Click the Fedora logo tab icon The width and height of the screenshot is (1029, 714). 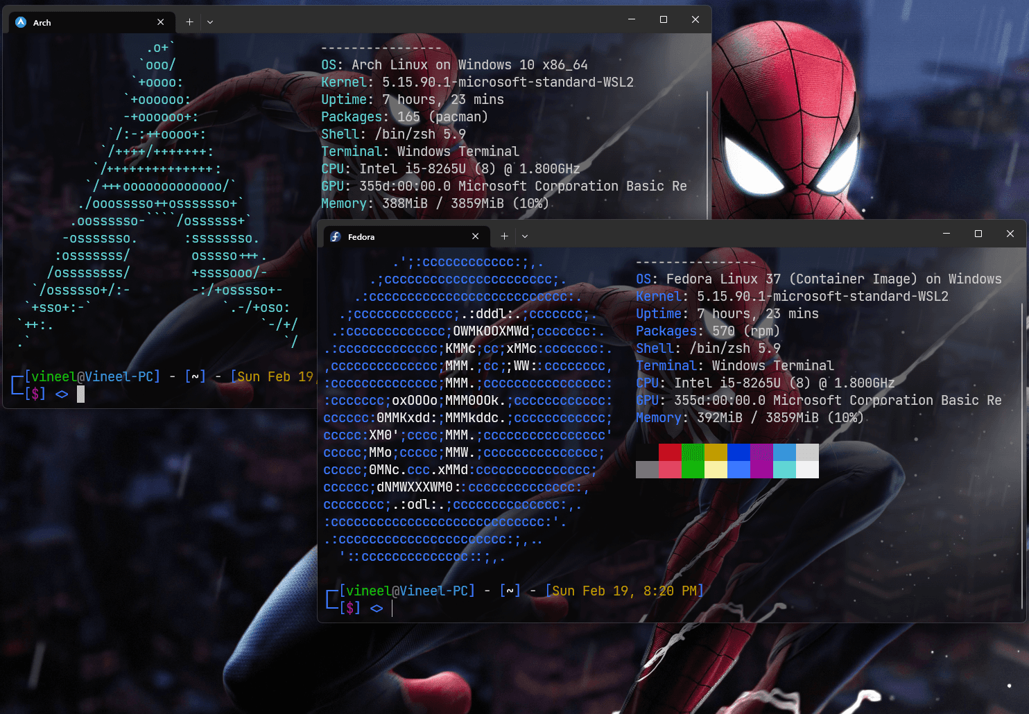click(336, 236)
